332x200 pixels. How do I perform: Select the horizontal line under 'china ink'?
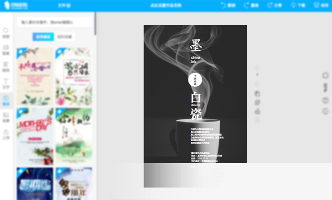click(x=195, y=71)
